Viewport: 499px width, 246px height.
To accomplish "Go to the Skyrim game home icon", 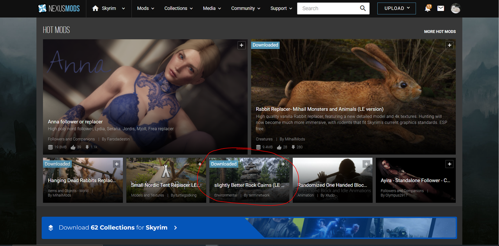I will pyautogui.click(x=96, y=8).
